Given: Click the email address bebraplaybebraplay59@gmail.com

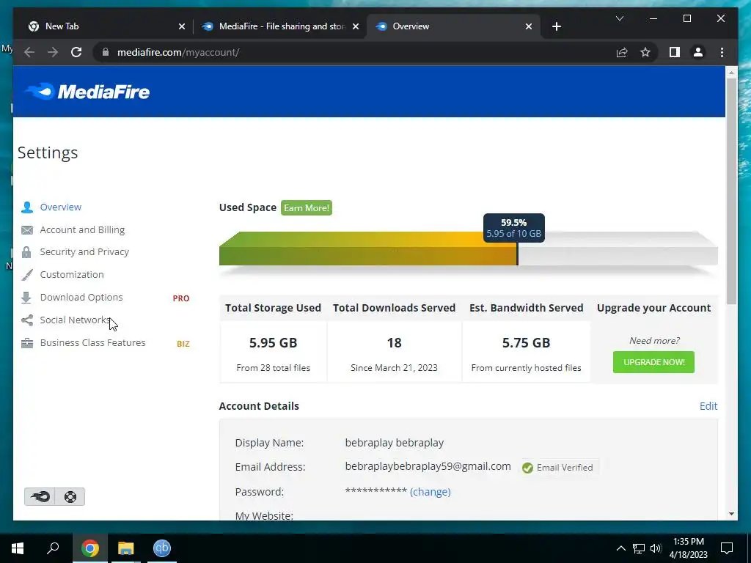Looking at the screenshot, I should tap(428, 466).
